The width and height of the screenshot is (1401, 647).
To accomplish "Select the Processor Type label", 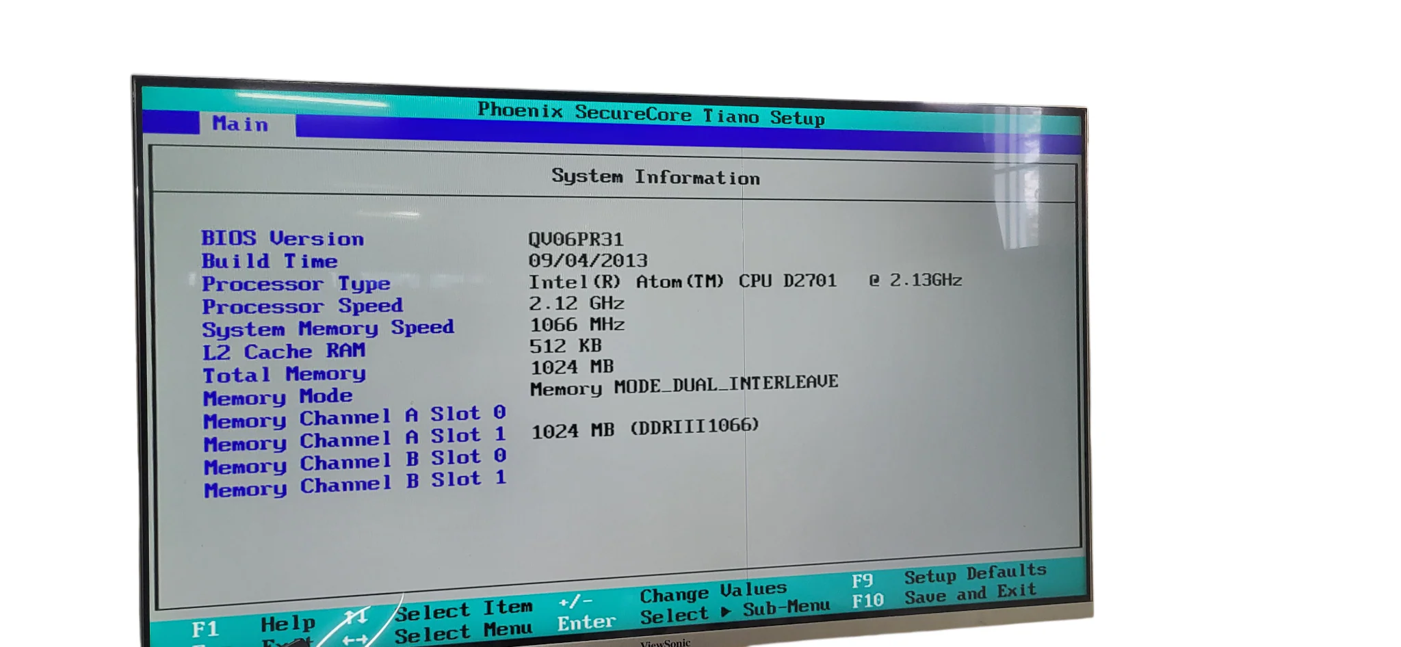I will click(x=296, y=284).
